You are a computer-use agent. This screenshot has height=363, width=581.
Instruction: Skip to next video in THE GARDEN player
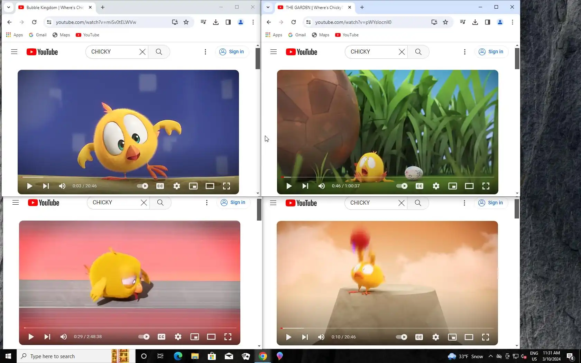pyautogui.click(x=305, y=186)
